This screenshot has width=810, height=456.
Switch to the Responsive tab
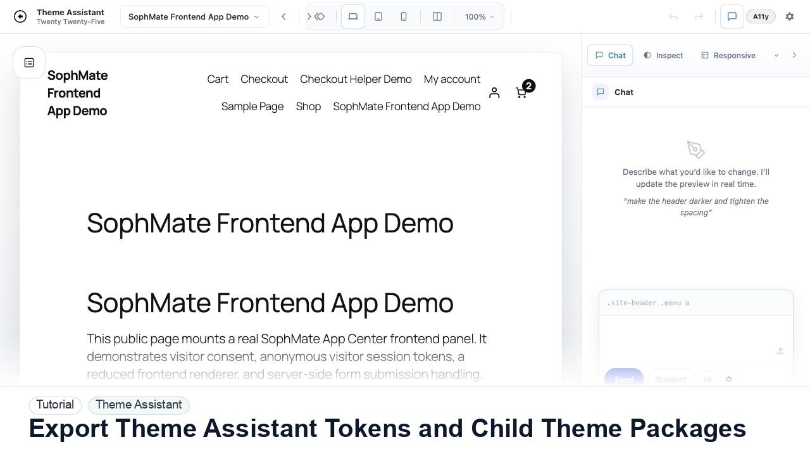[x=728, y=55]
